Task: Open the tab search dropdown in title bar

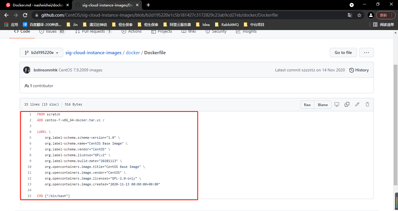Action: (x=352, y=5)
